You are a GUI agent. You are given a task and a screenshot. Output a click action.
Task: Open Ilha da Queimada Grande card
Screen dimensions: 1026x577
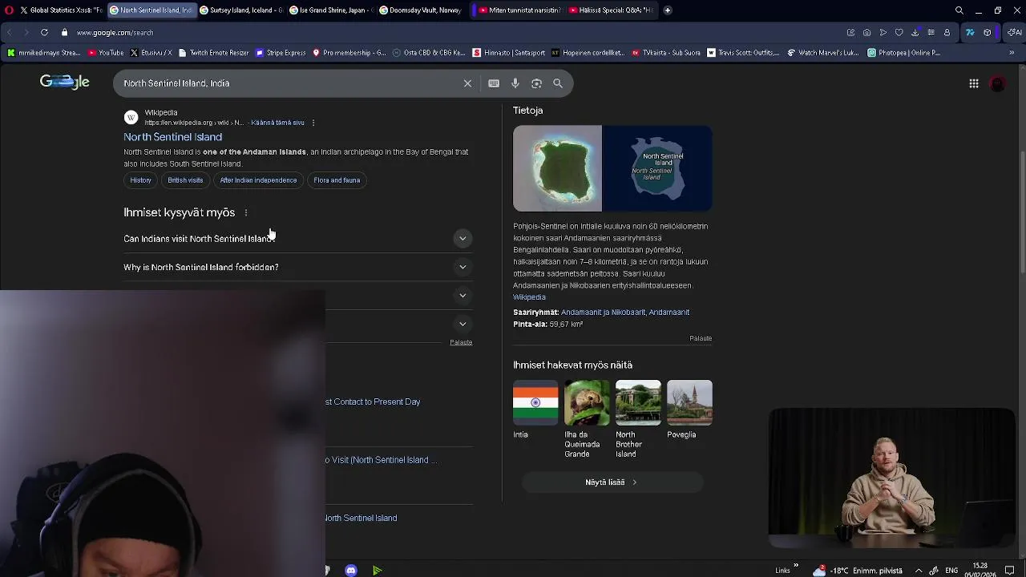coord(587,419)
